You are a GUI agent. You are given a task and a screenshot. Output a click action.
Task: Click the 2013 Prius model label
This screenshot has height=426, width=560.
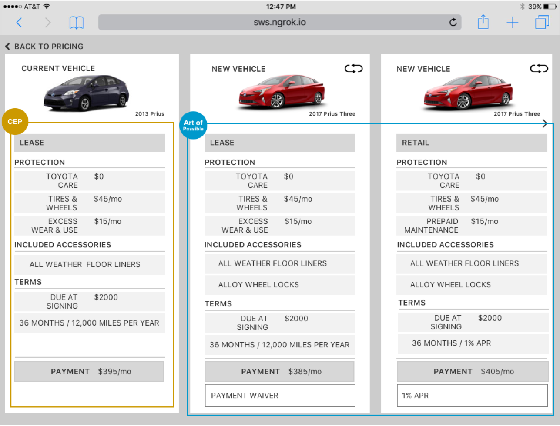pos(150,114)
